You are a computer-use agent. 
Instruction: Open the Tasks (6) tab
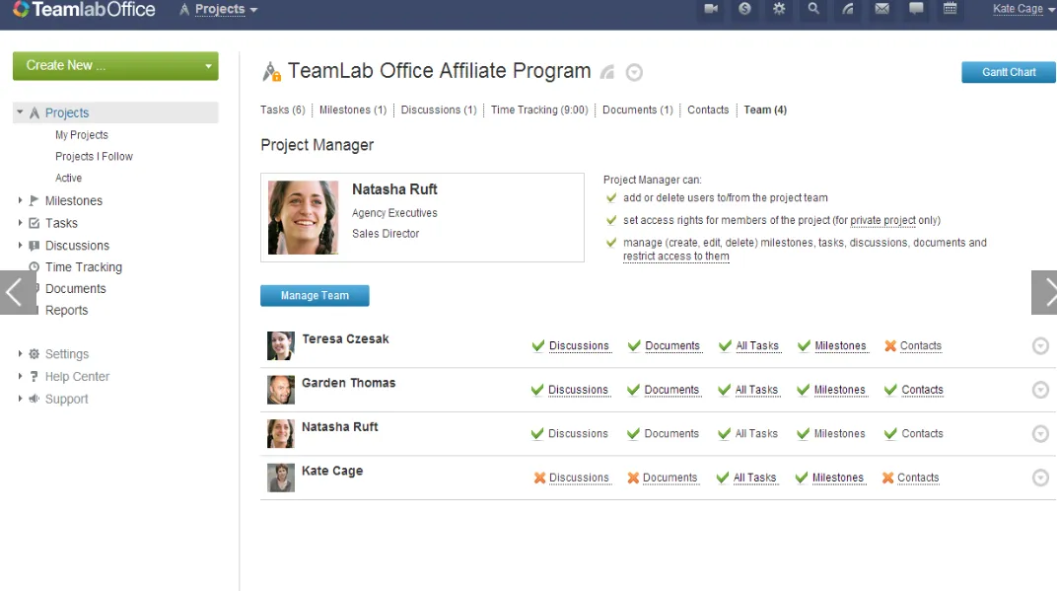(283, 110)
